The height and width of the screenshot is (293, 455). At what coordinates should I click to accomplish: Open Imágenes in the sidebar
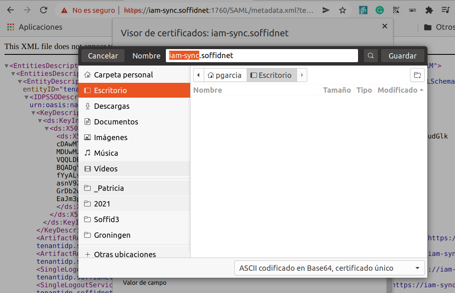[134, 137]
